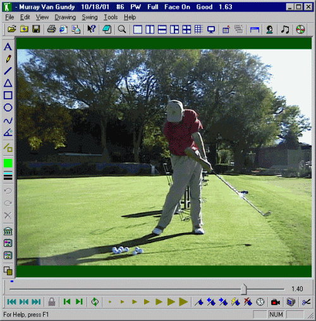Click the playback position slider thumb
Screen dimensions: 316x321
coord(244,289)
